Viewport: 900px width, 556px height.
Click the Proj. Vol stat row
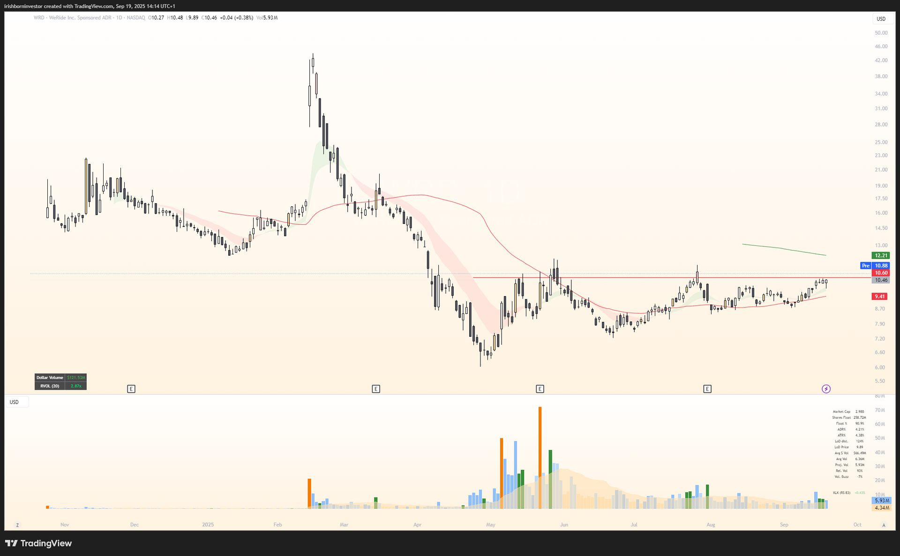pos(849,465)
